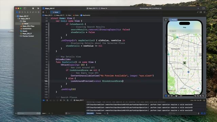
Task: Open the iPhone 14 run destination menu
Action: (103, 8)
